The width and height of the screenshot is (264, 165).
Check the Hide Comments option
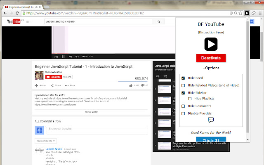pyautogui.click(x=183, y=106)
